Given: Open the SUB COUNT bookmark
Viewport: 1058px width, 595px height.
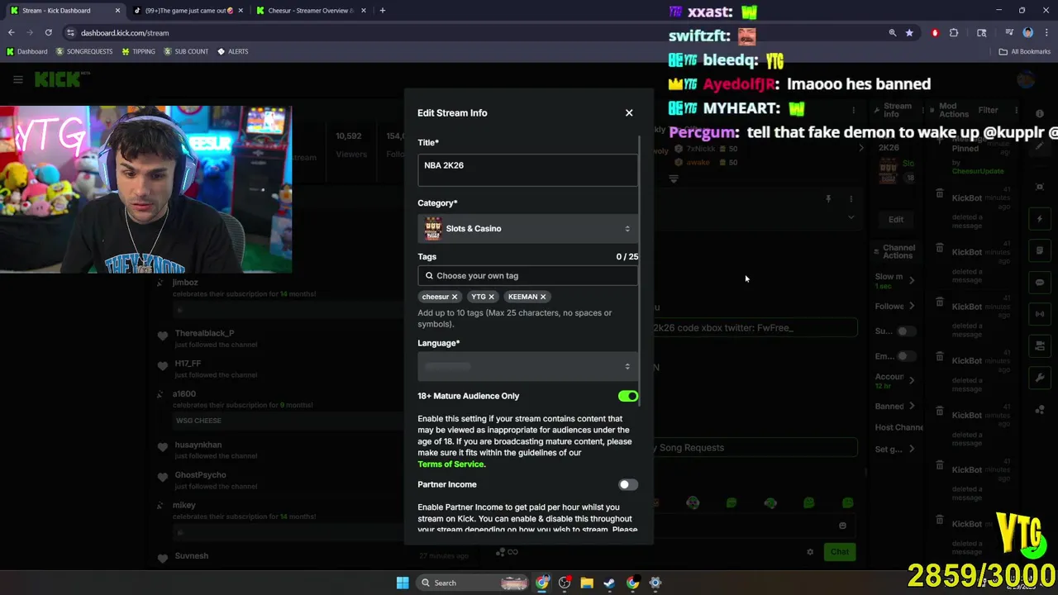Looking at the screenshot, I should [186, 51].
